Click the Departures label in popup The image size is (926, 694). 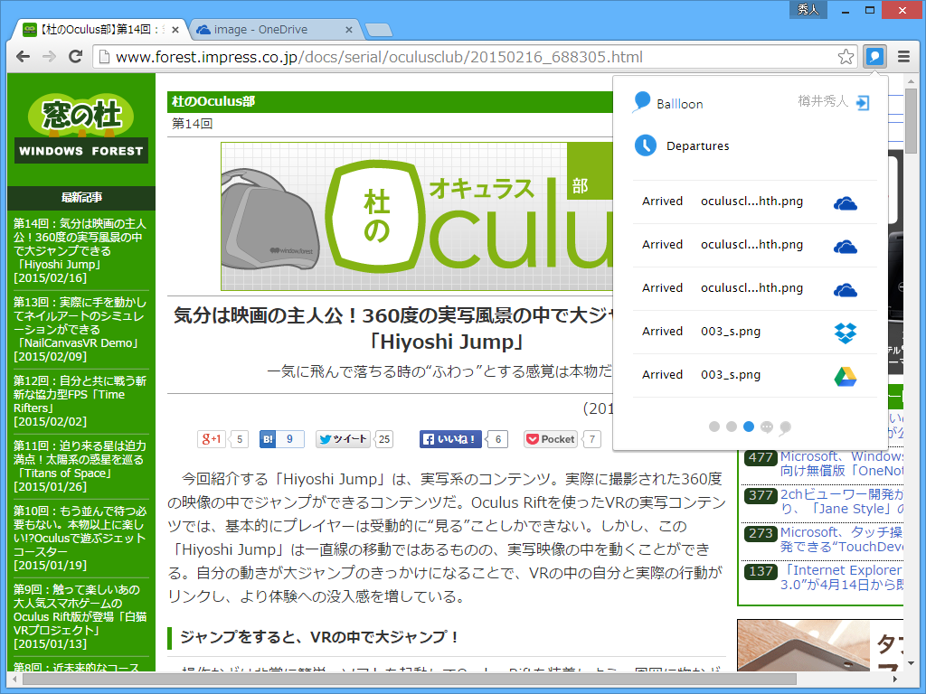coord(697,145)
